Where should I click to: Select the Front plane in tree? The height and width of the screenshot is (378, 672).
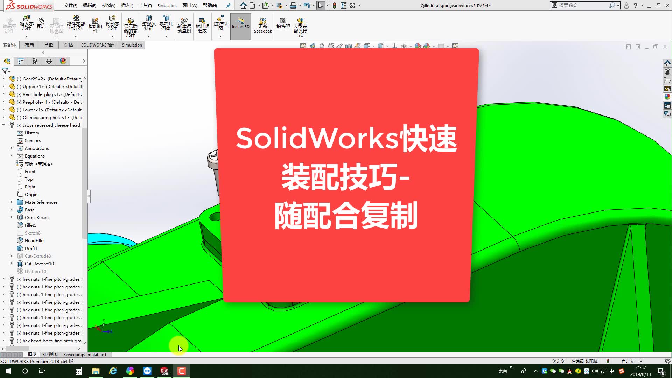pyautogui.click(x=26, y=171)
